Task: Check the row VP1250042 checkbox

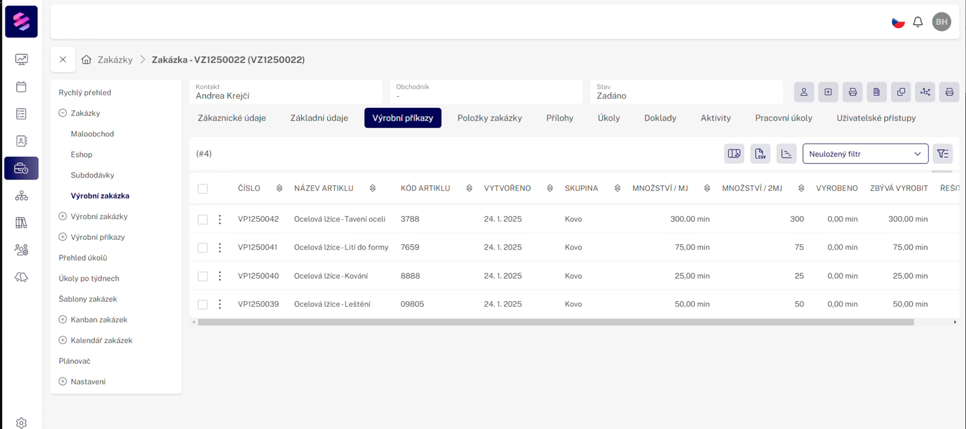Action: tap(202, 219)
